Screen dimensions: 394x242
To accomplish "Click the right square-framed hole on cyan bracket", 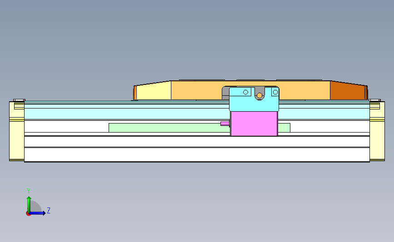I will click(x=275, y=92).
